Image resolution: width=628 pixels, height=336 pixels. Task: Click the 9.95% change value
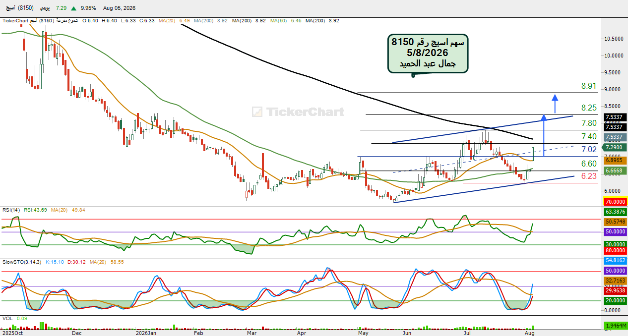tap(88, 8)
